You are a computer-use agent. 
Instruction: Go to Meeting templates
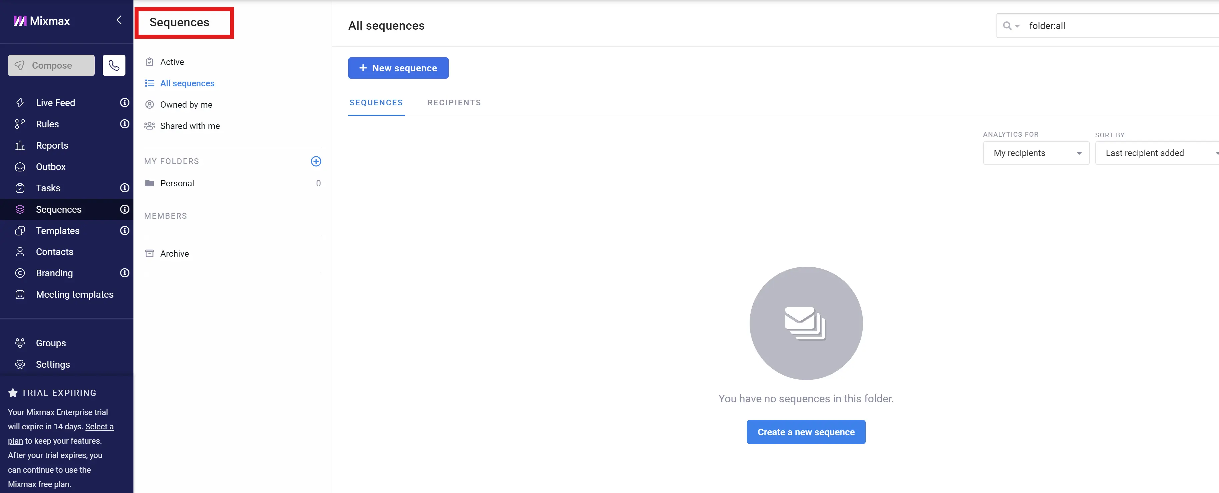click(74, 294)
